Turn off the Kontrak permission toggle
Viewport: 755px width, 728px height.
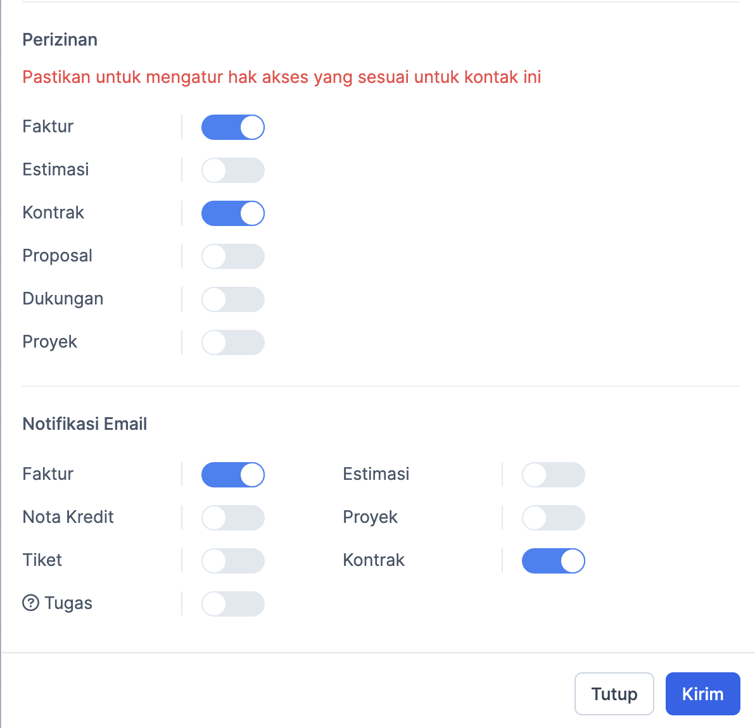[x=233, y=213]
